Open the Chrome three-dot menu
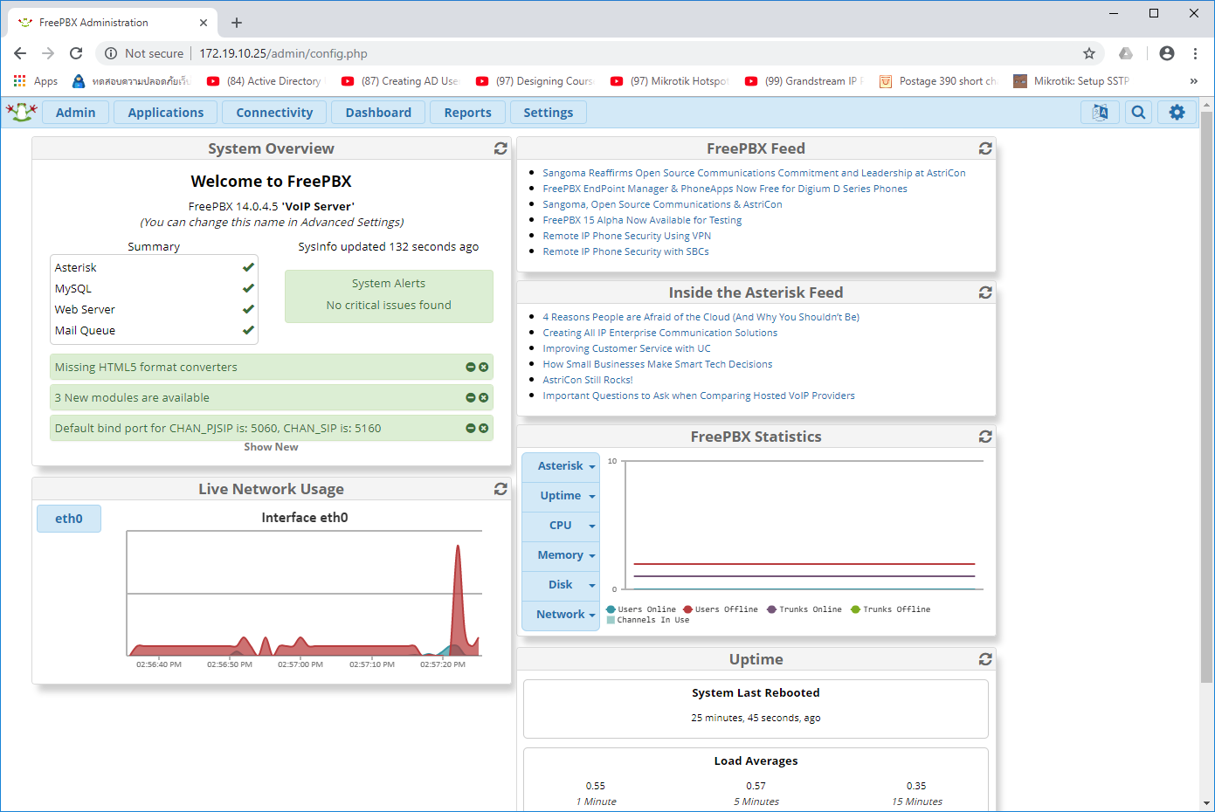The image size is (1215, 812). (1195, 53)
